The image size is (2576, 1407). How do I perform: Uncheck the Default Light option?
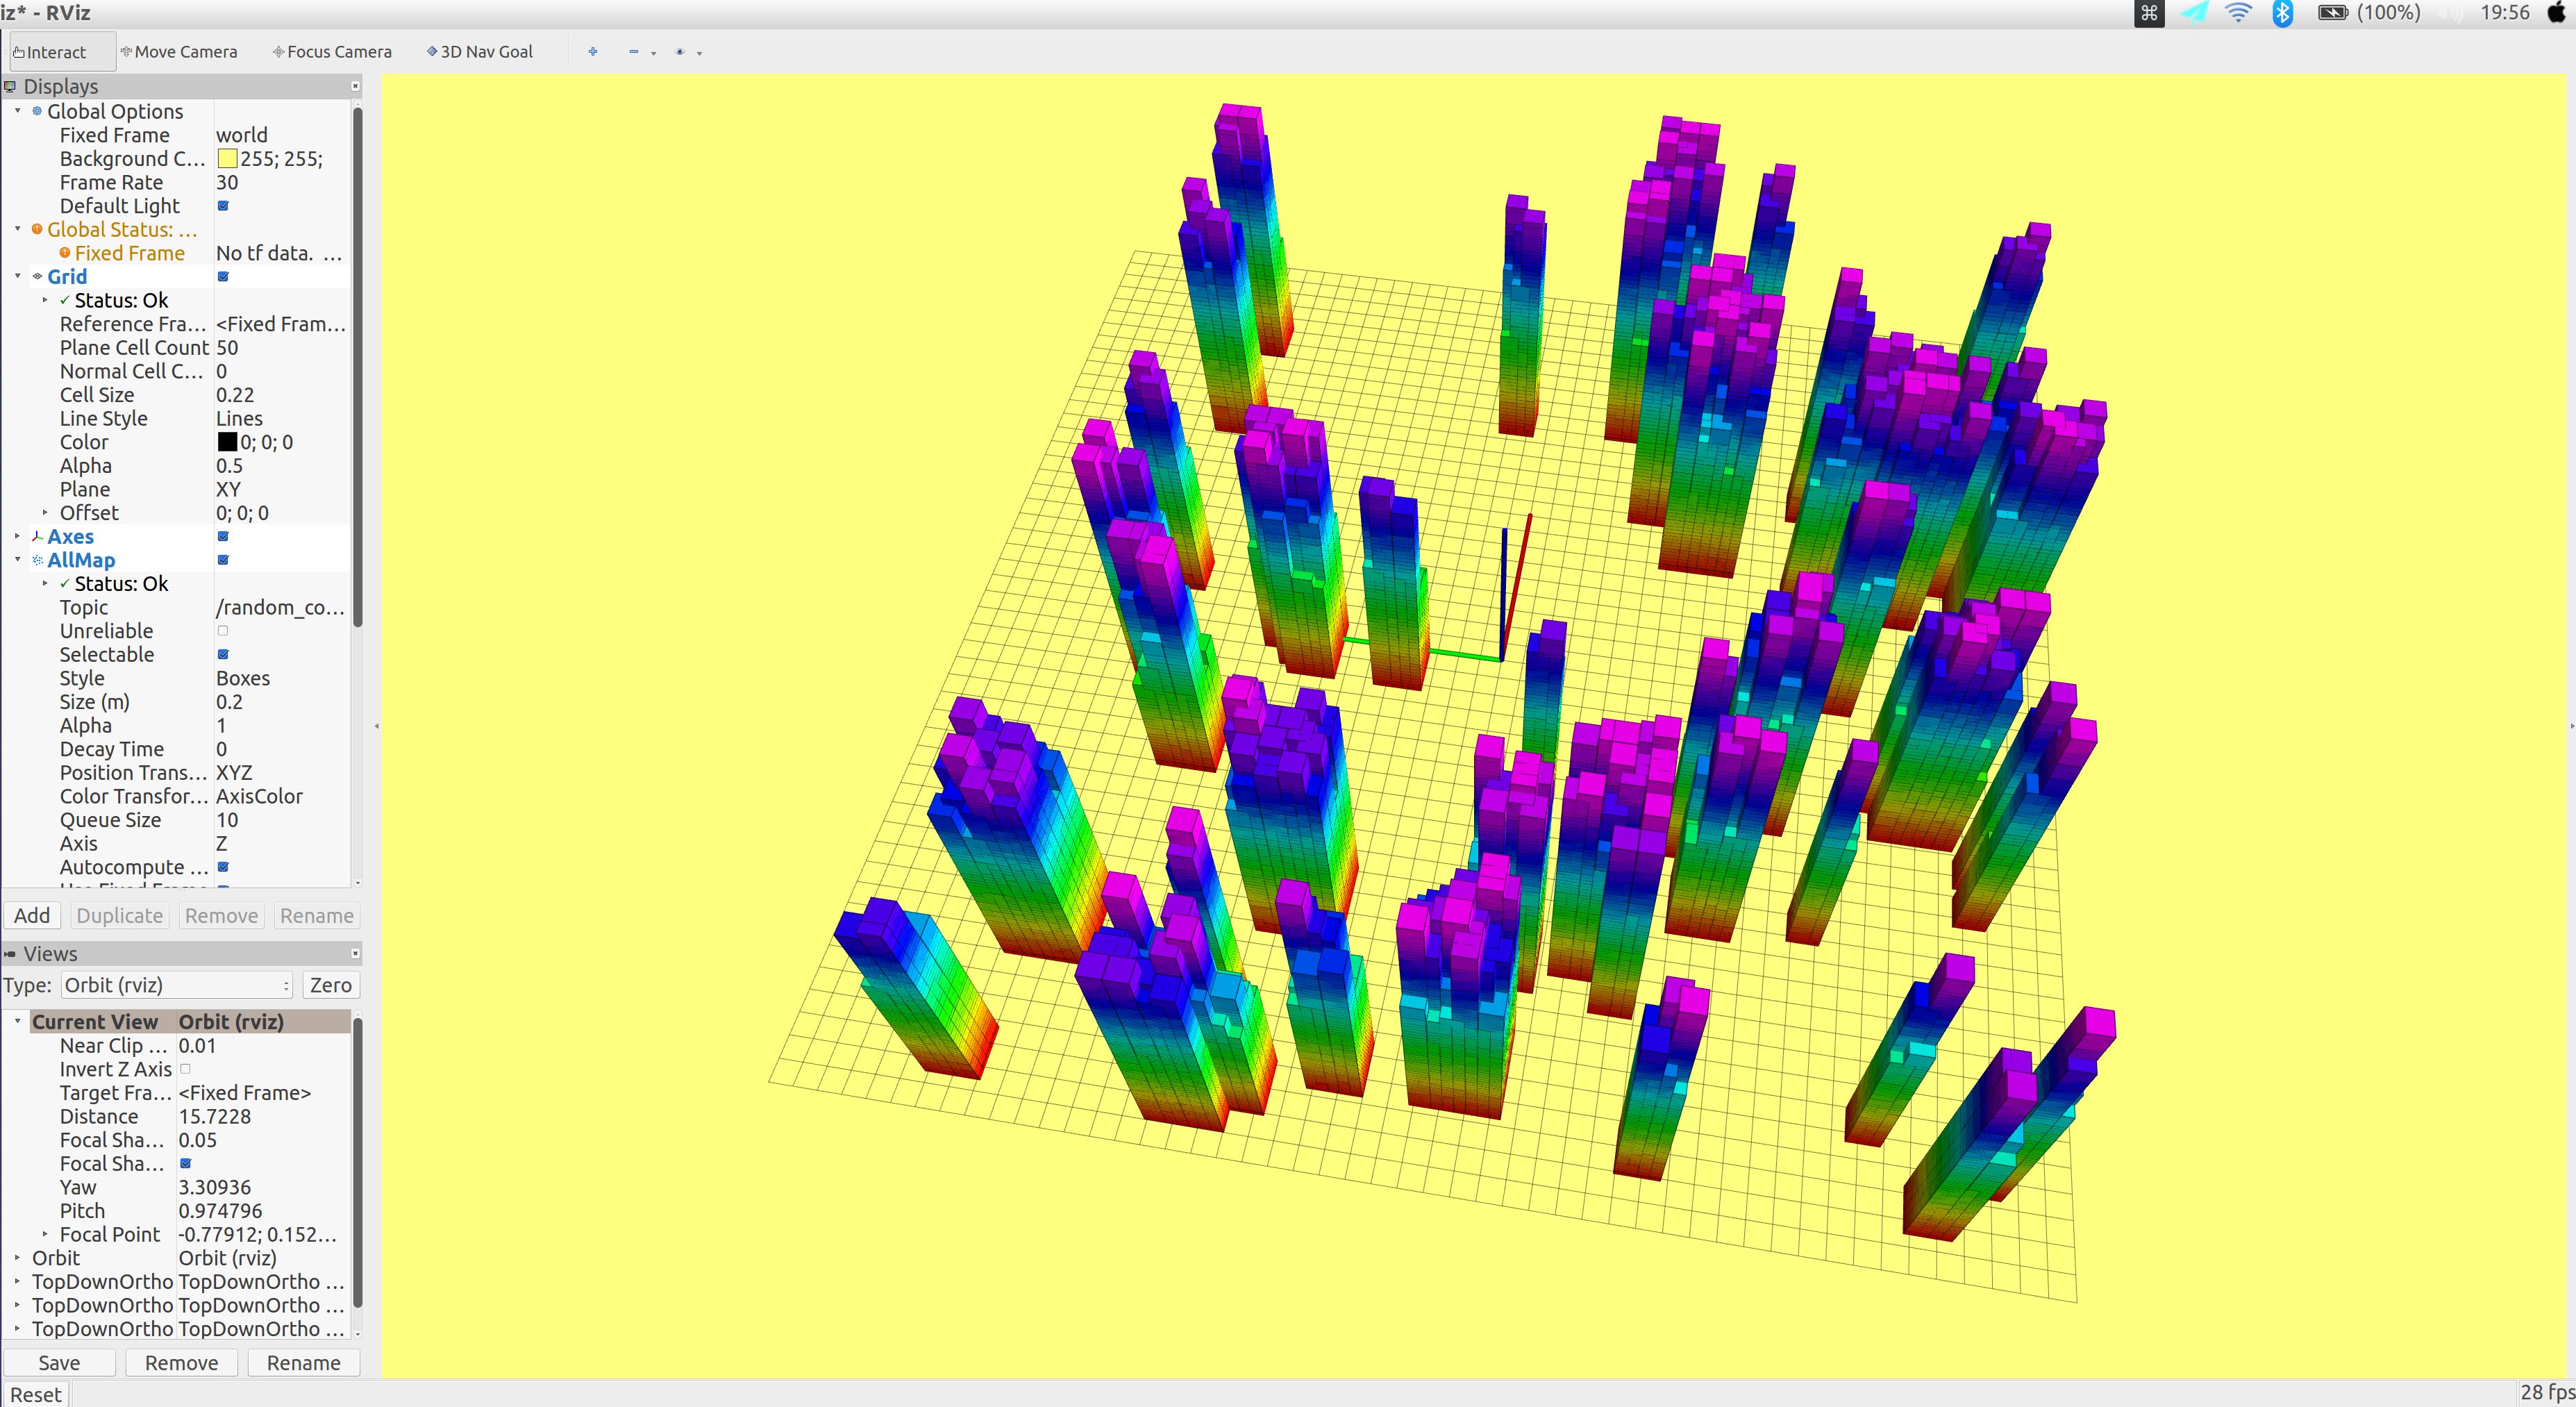pyautogui.click(x=223, y=206)
